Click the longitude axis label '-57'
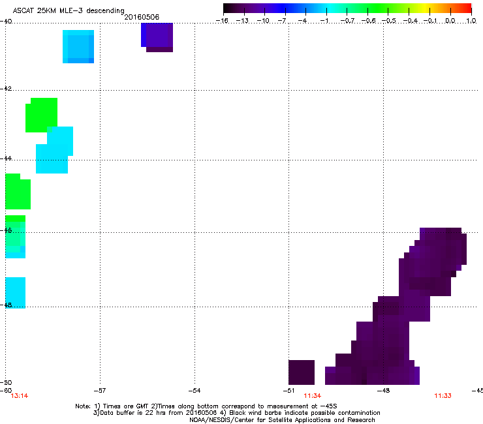 pos(99,391)
